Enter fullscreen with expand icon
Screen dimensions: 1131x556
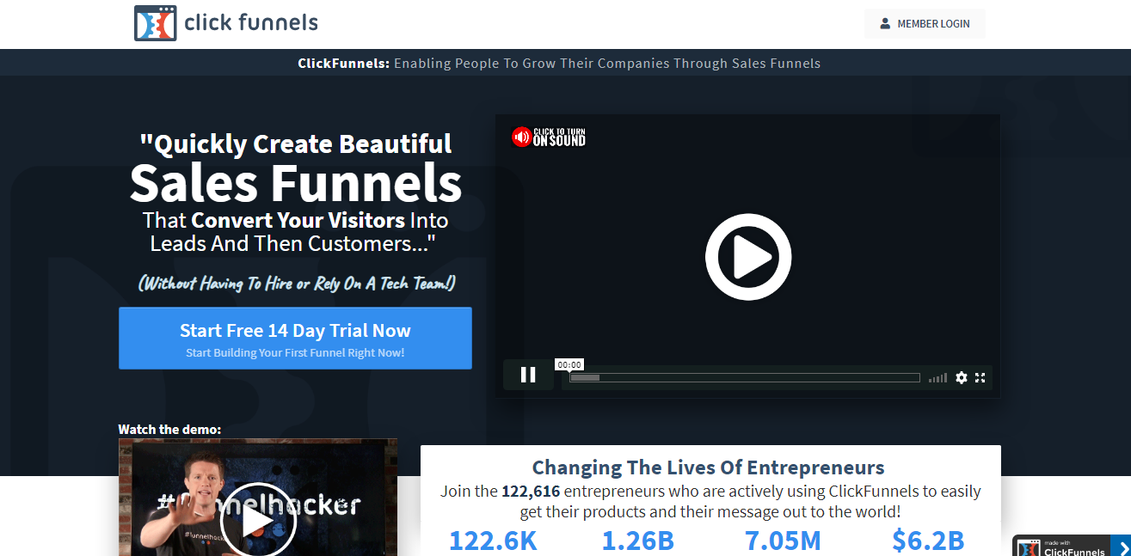click(x=980, y=377)
